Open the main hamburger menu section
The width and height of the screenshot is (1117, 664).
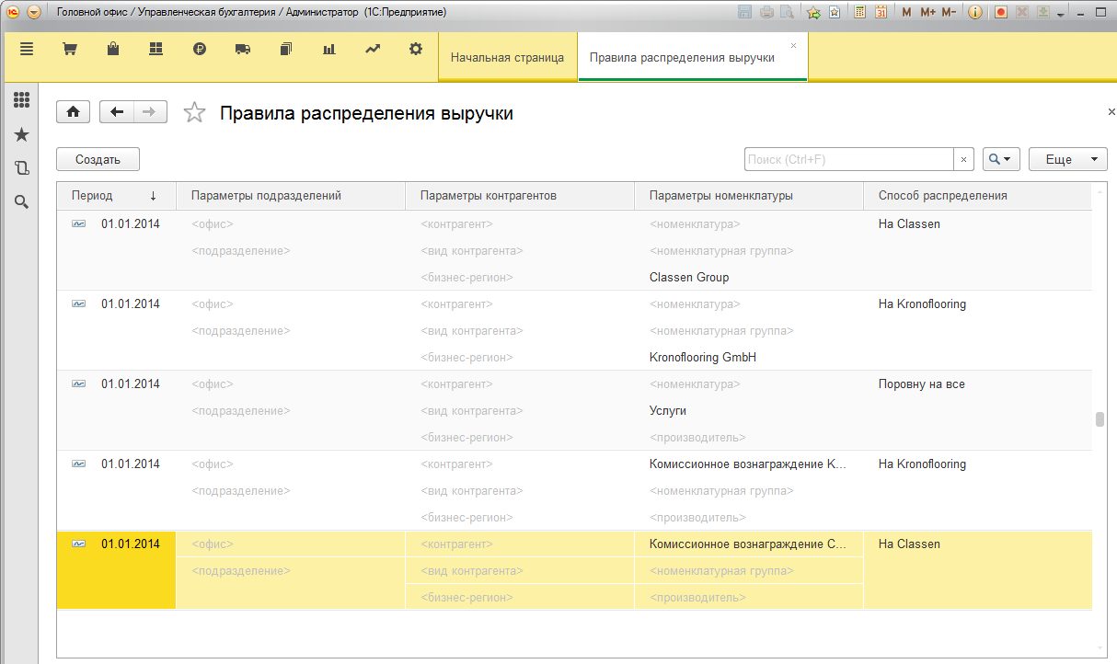pyautogui.click(x=27, y=50)
